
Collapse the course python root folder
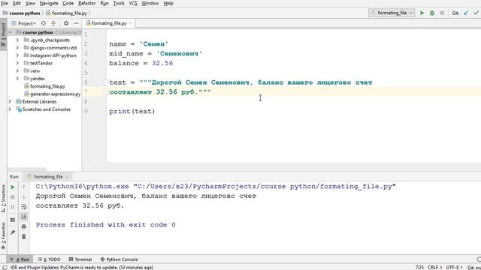10,32
